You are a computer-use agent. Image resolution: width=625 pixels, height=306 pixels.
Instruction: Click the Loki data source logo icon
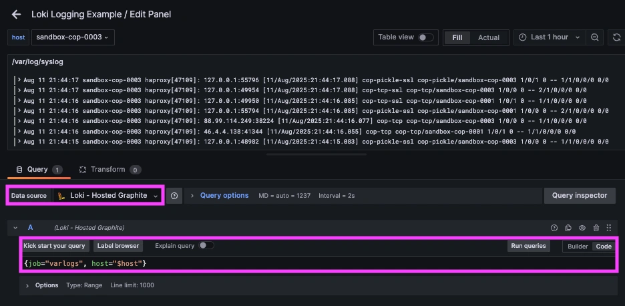click(x=62, y=196)
